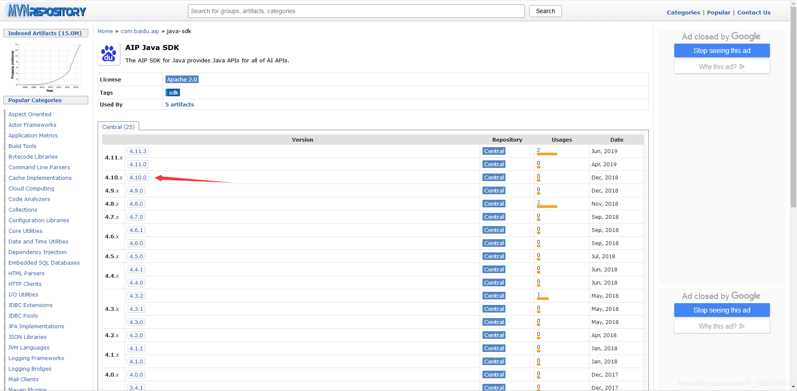
Task: Open the Categories top navigation link
Action: [x=683, y=12]
